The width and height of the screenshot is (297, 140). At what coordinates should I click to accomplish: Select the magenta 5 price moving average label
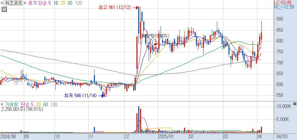coord(49,3)
